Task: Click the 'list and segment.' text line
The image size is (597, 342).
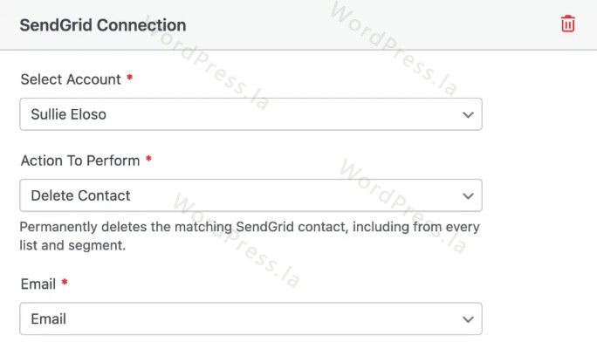Action: [x=72, y=245]
